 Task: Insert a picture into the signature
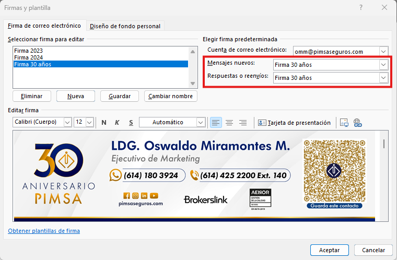(x=344, y=123)
